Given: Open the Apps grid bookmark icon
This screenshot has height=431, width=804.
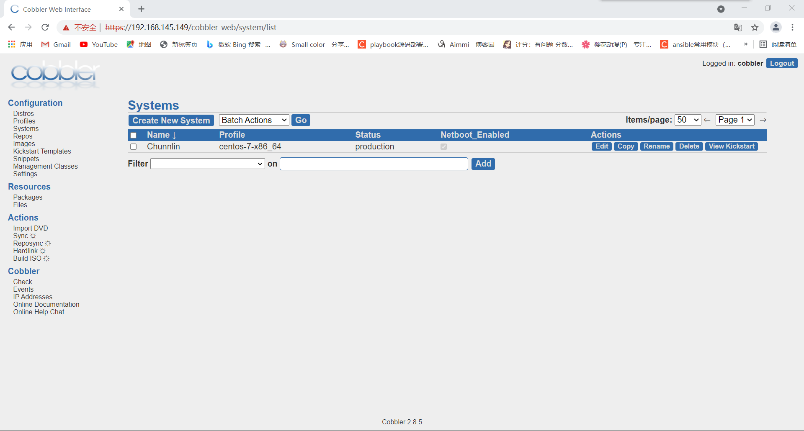Looking at the screenshot, I should click(x=12, y=44).
